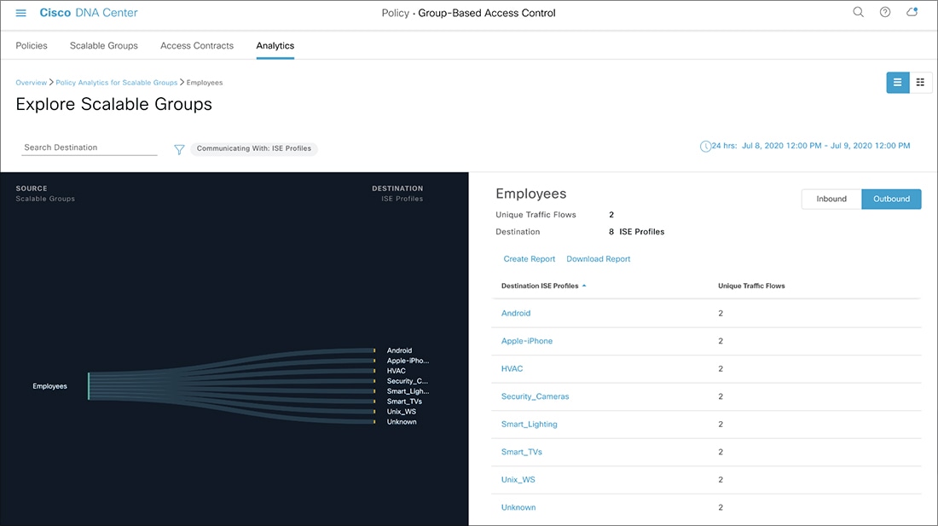This screenshot has width=938, height=526.
Task: Open the help question mark icon
Action: (x=885, y=13)
